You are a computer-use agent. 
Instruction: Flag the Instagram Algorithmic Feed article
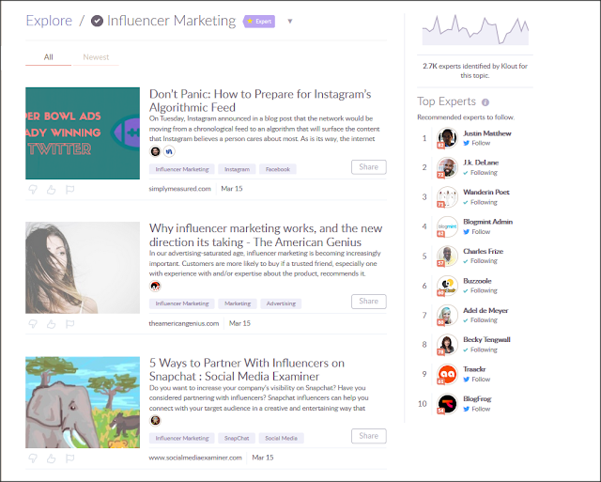pyautogui.click(x=69, y=190)
